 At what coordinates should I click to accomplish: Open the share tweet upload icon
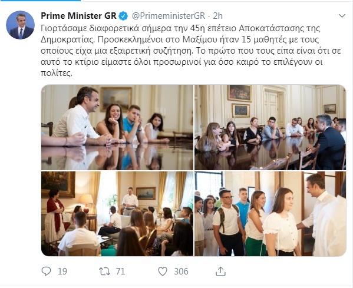(220, 271)
